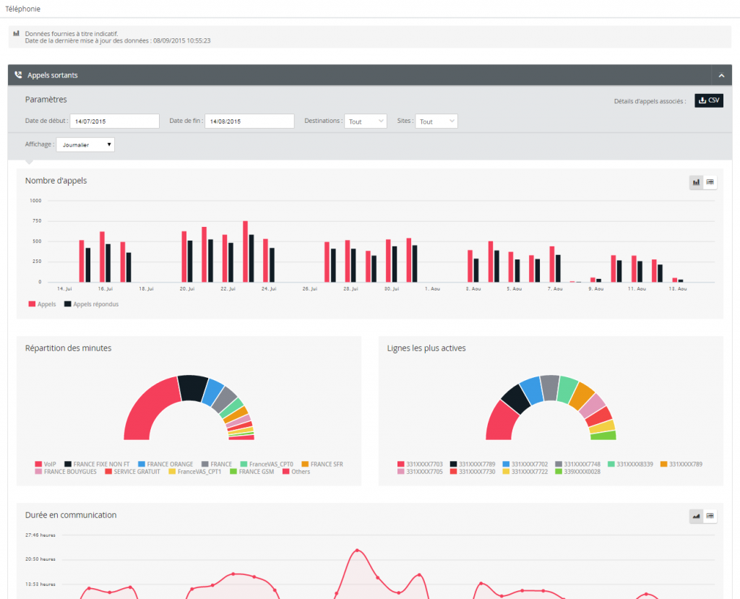Select line 331XXXX7789 in legend
The width and height of the screenshot is (740, 599).
point(473,464)
